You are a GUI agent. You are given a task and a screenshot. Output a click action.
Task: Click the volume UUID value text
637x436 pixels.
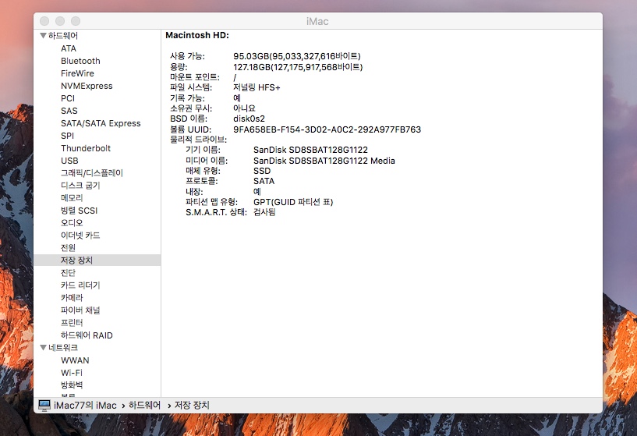[327, 129]
